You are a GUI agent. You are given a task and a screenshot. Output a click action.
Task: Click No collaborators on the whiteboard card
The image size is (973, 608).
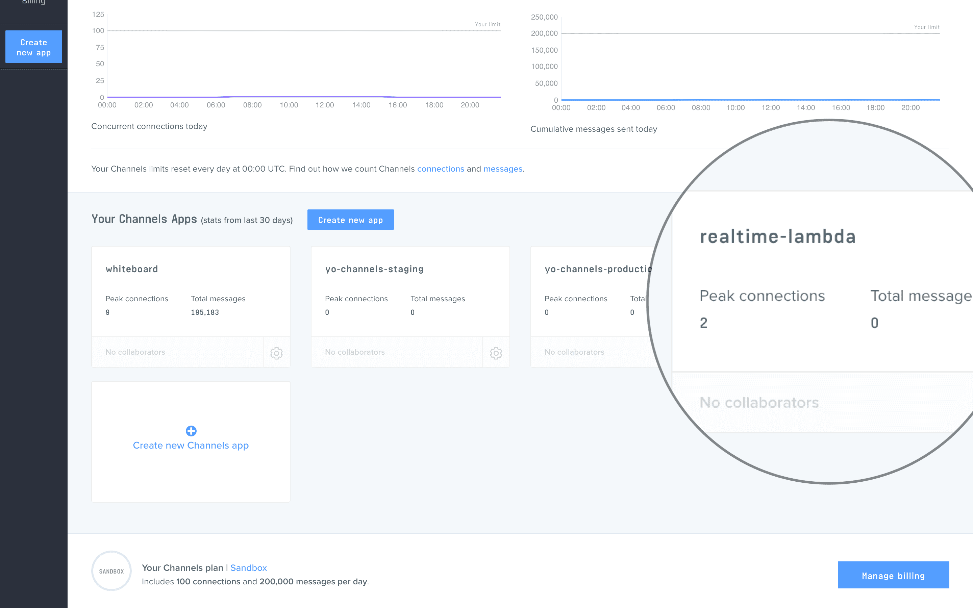click(x=135, y=352)
